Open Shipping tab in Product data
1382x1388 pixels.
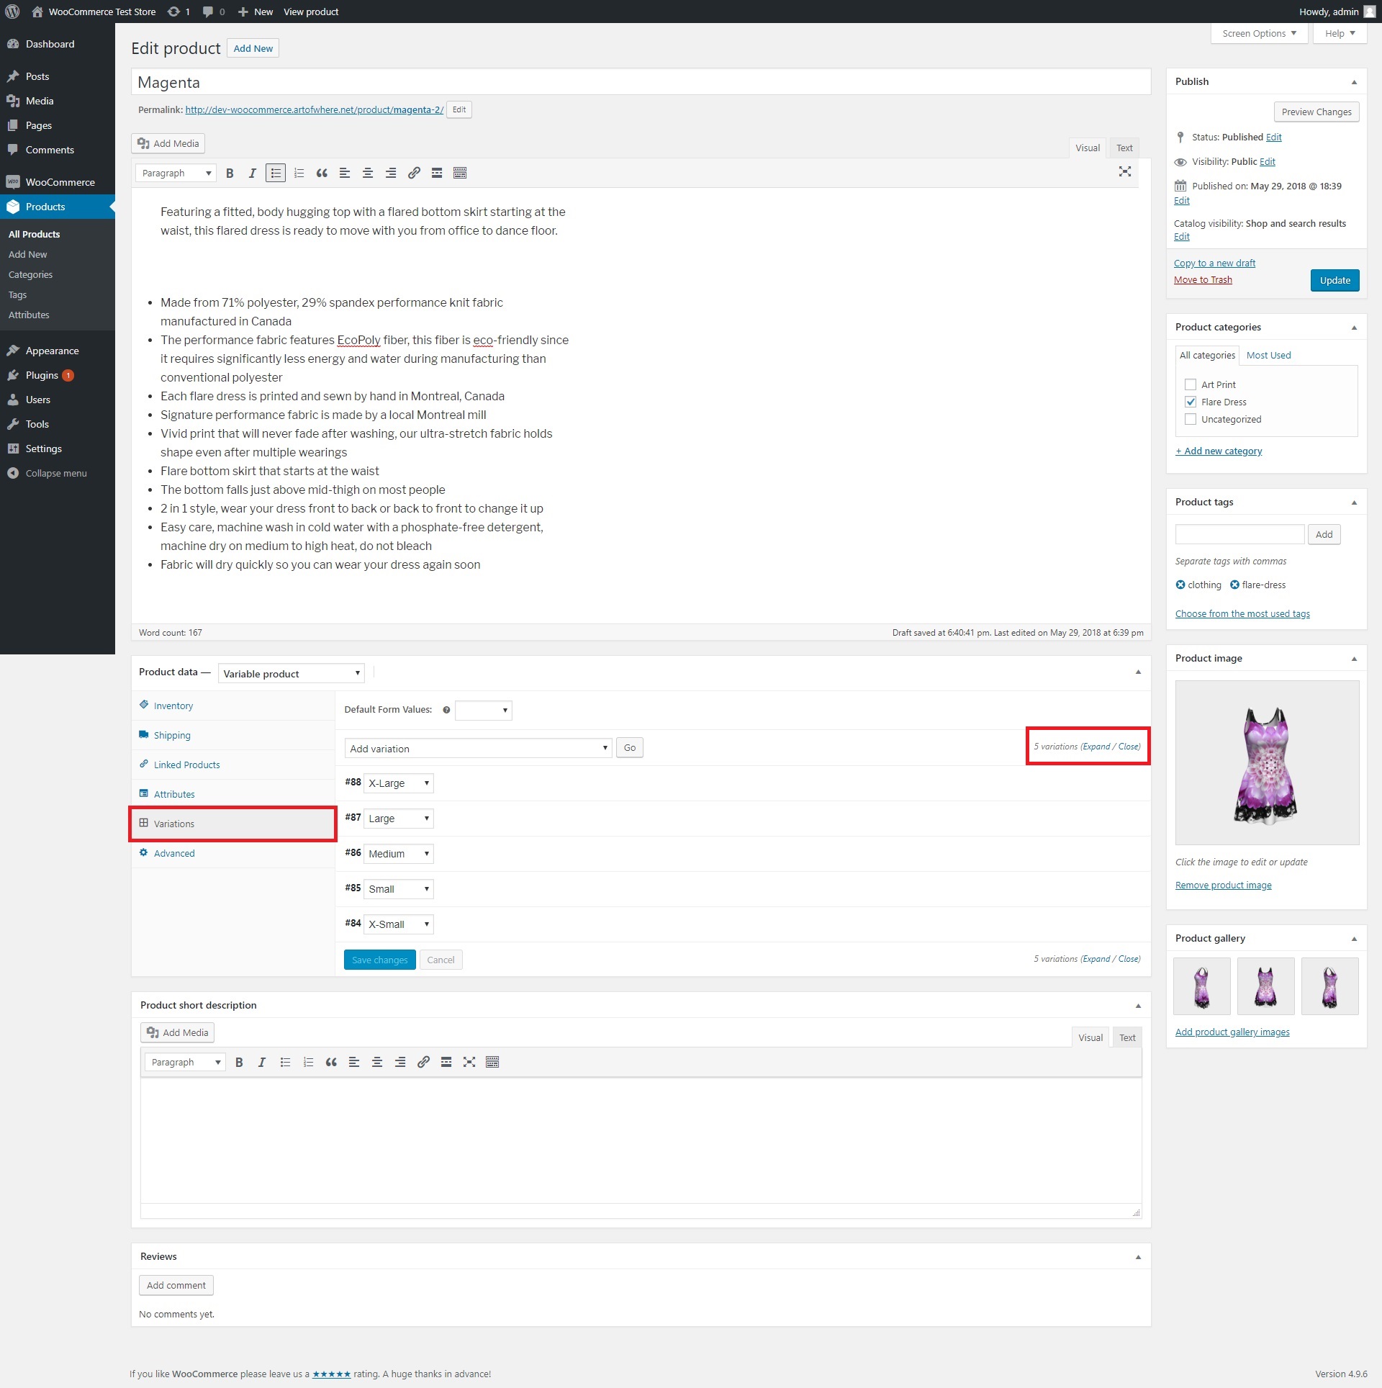(x=233, y=735)
